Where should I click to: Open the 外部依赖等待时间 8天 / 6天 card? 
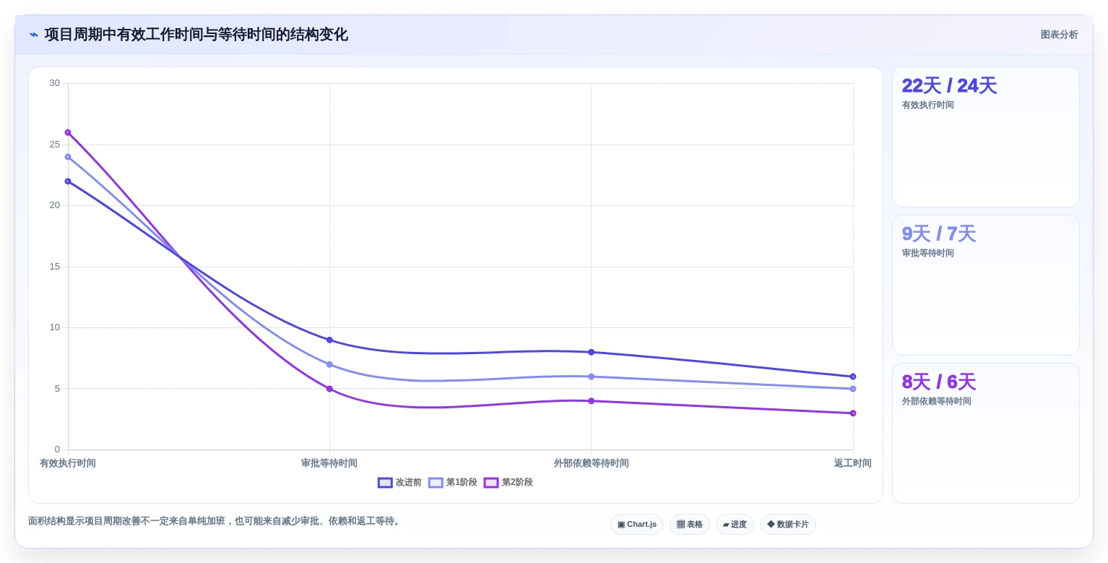tap(986, 433)
